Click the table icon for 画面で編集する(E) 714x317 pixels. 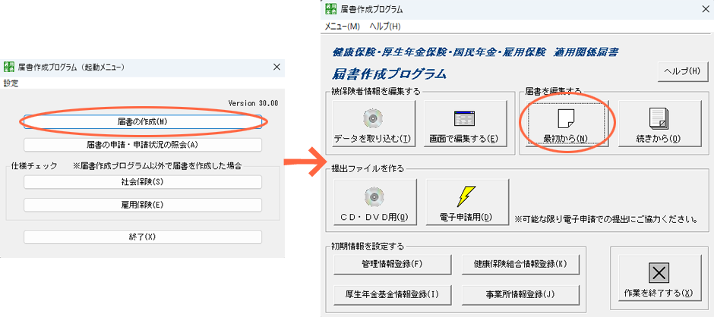(464, 119)
